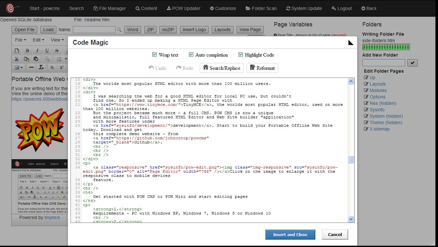This screenshot has width=438, height=247.
Task: Open the Options folder link
Action: click(377, 97)
